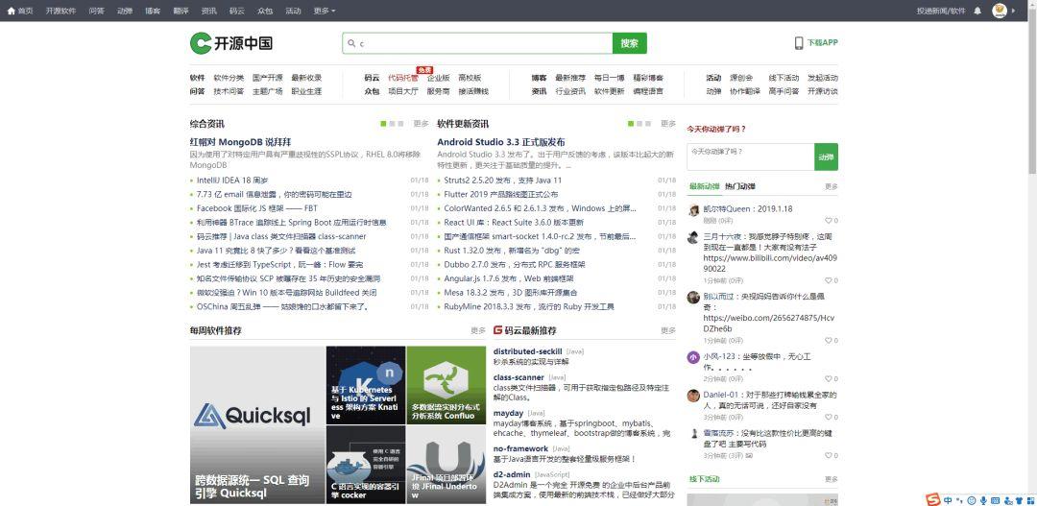Open notifications bell icon

click(978, 11)
